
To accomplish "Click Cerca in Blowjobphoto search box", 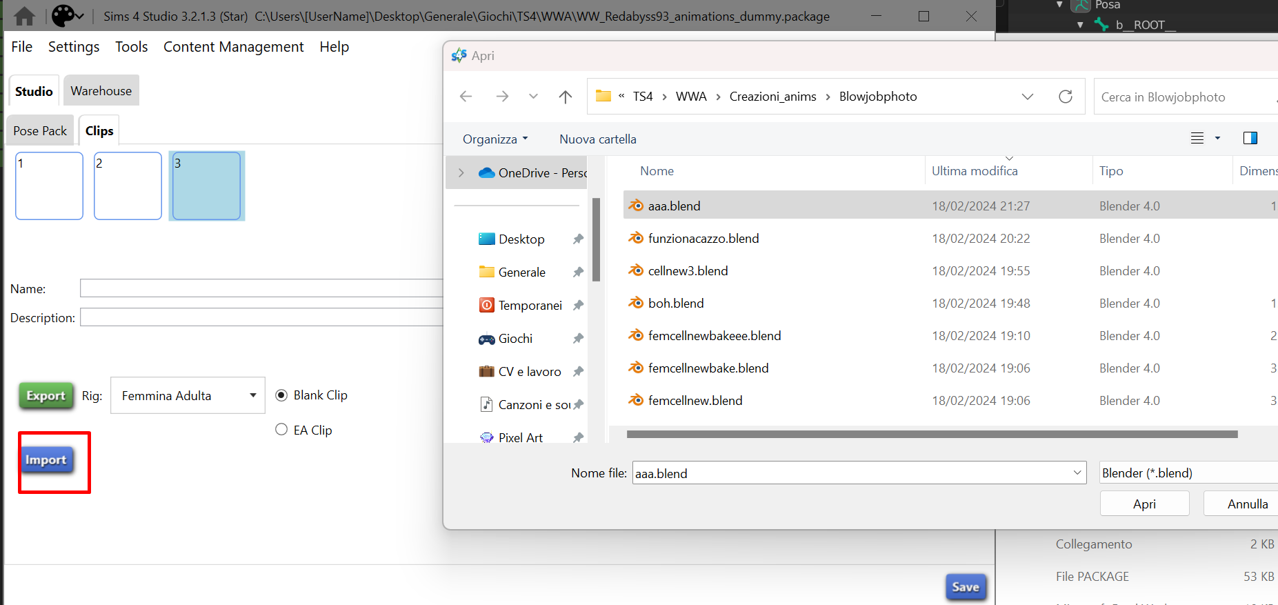I will pyautogui.click(x=1186, y=97).
